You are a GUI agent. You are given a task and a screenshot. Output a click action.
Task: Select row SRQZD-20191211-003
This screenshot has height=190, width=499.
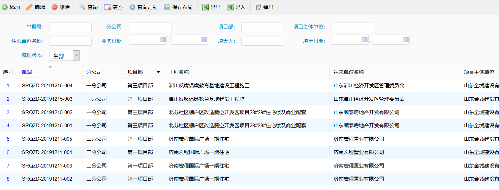pyautogui.click(x=249, y=165)
